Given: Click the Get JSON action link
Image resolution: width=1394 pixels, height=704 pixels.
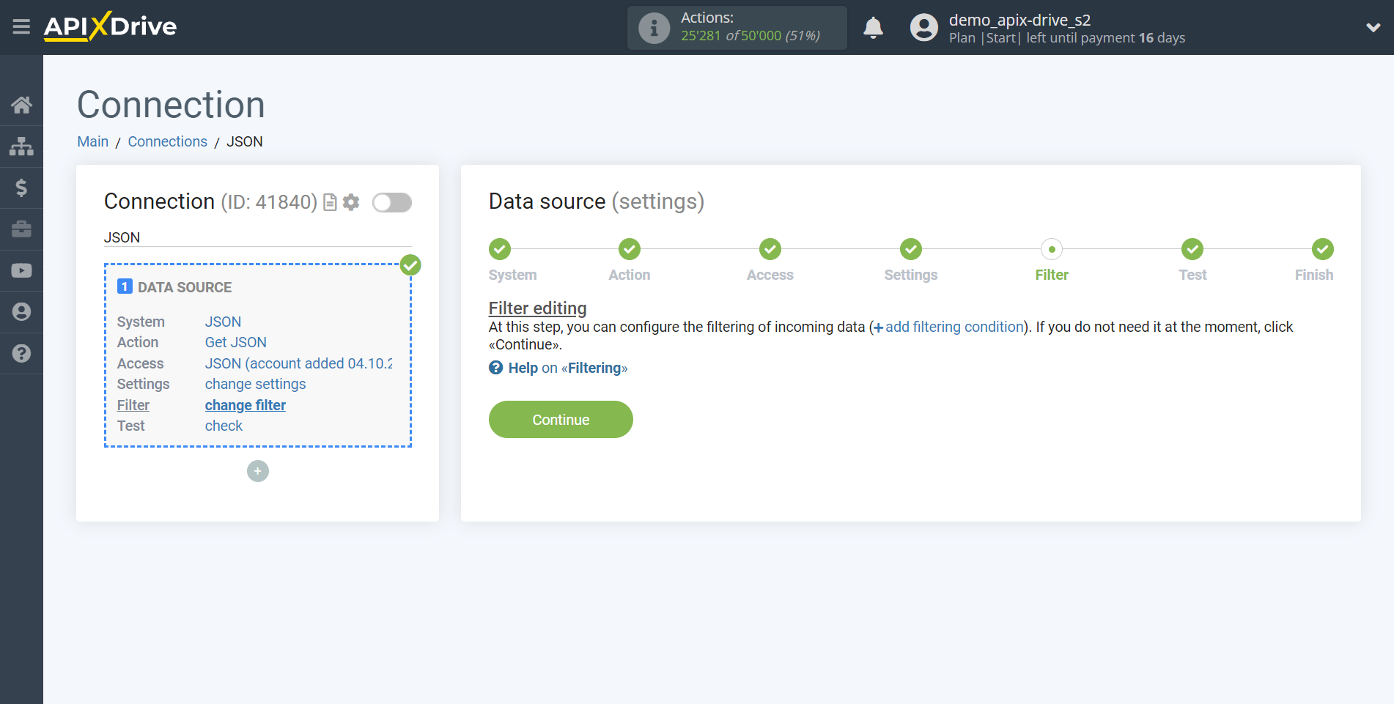Looking at the screenshot, I should 236,342.
